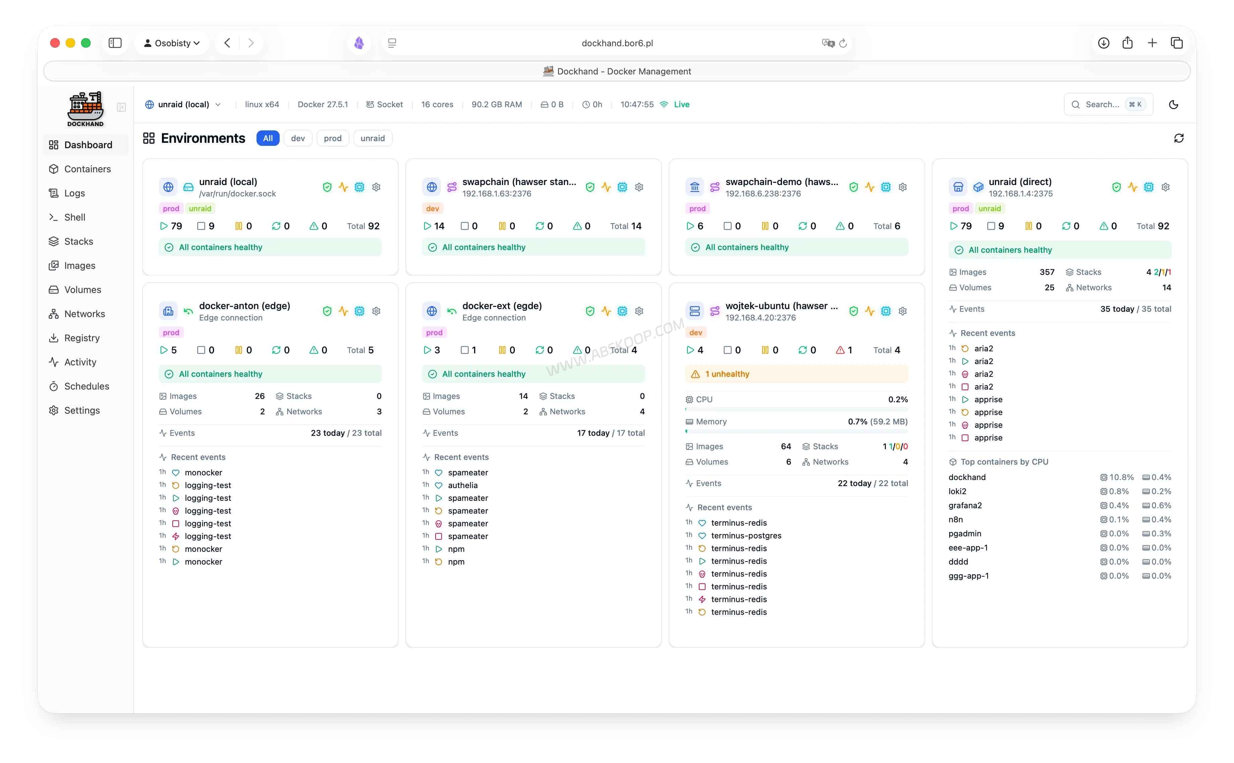
Task: Click CPU metrics icon on unraid (local) card
Action: point(359,187)
